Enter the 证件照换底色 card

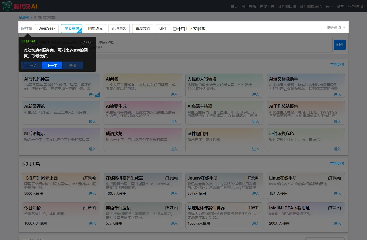(x=337, y=149)
